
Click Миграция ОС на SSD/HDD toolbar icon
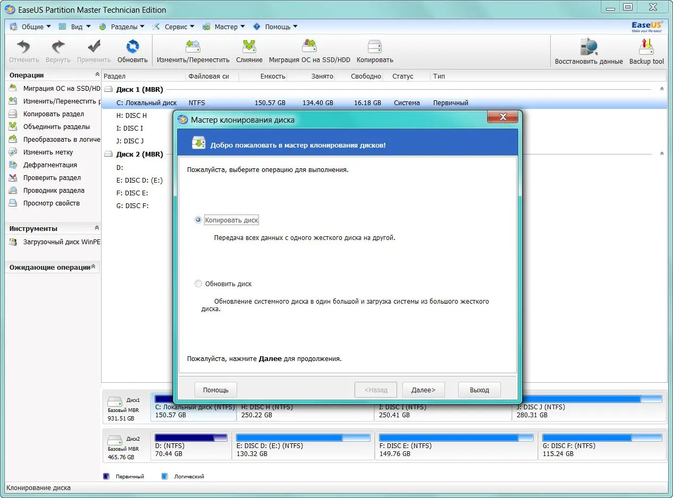click(309, 47)
